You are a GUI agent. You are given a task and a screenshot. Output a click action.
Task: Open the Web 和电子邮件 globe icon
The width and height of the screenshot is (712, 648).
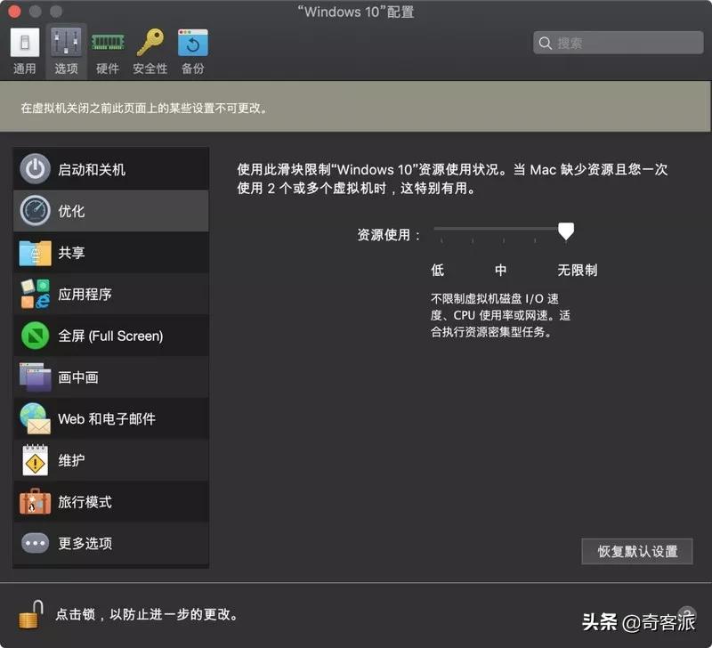(36, 418)
